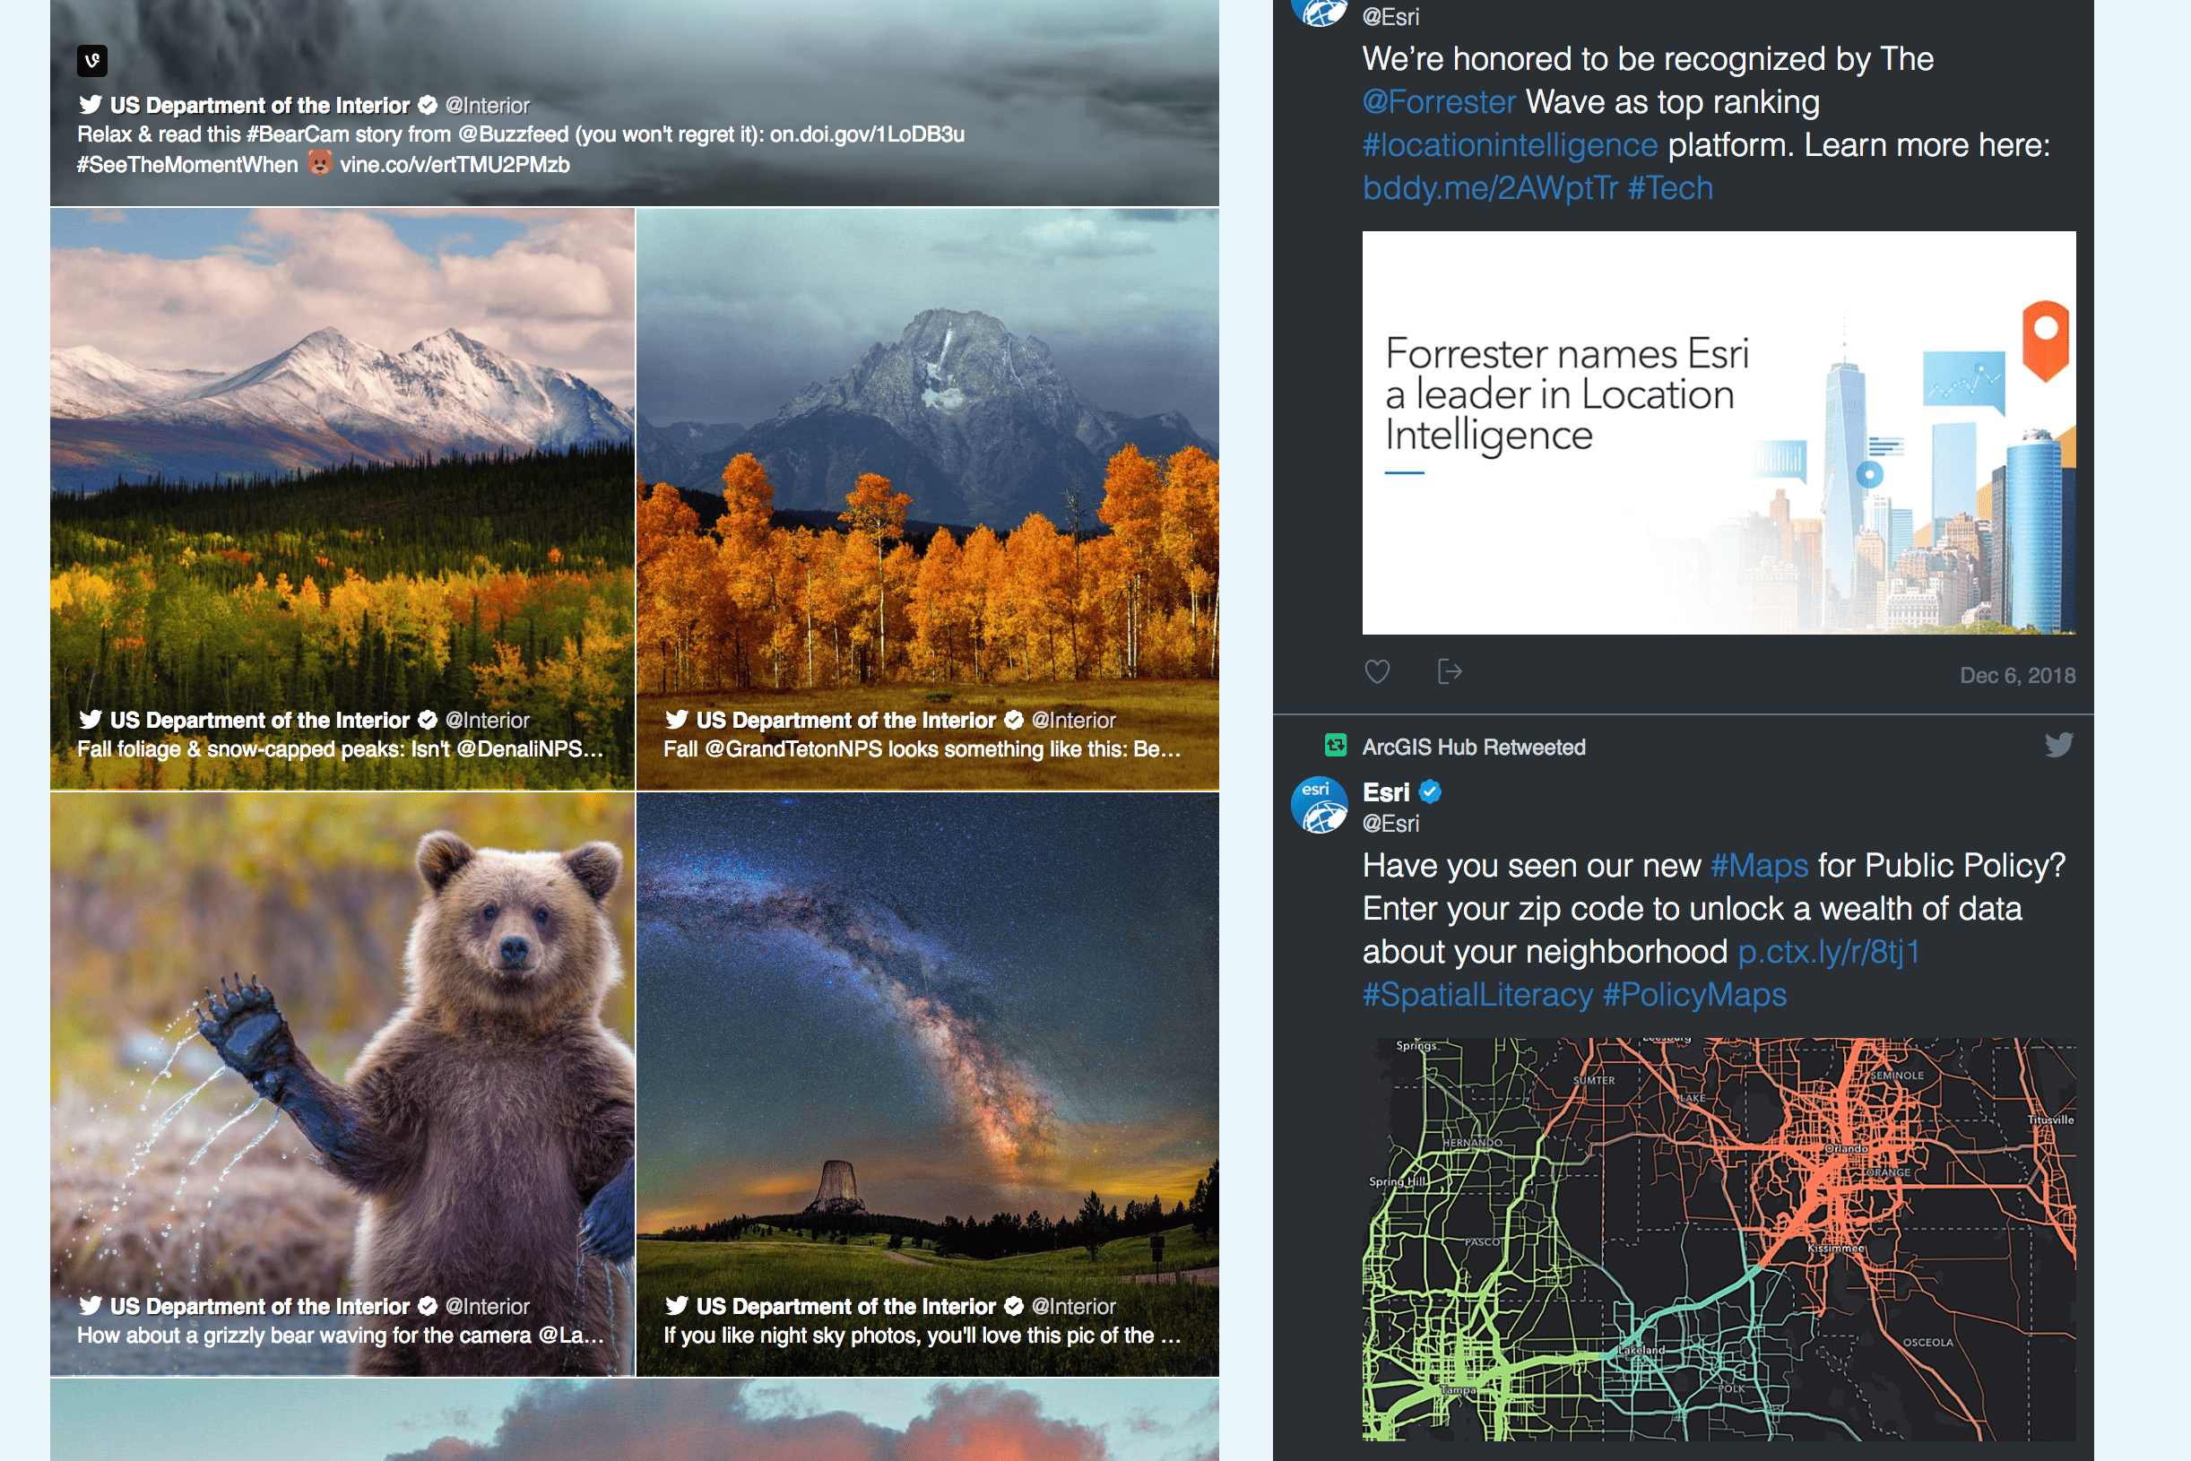Open the Forrester names Esri leader card image
The height and width of the screenshot is (1461, 2191).
1719,433
